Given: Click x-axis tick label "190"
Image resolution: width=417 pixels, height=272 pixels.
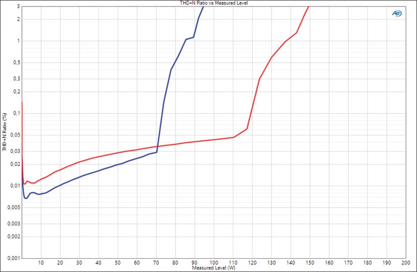Looking at the screenshot, I should click(386, 263).
